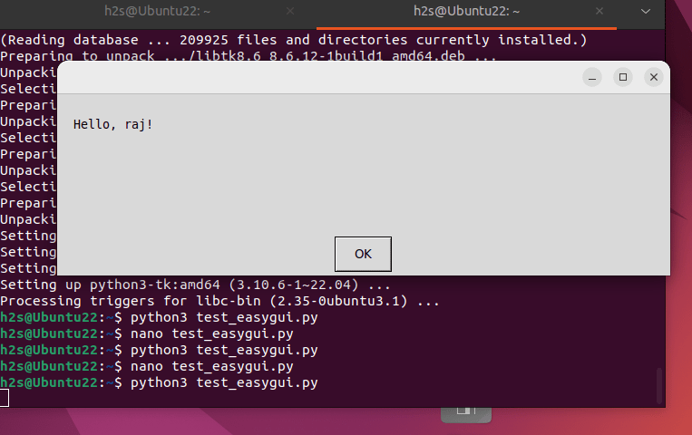
Task: Click the Processing triggers for libc-bin line
Action: 219,301
